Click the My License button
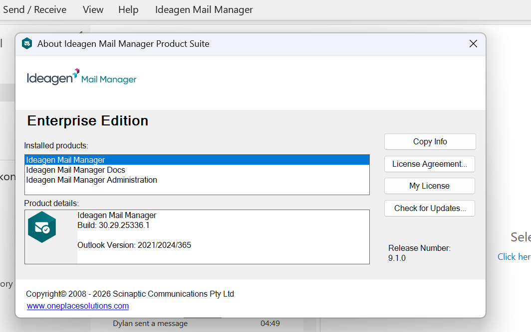This screenshot has height=332, width=531. coord(429,186)
